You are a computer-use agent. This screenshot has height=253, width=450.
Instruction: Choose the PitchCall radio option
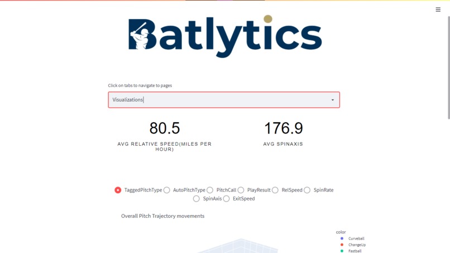point(210,190)
